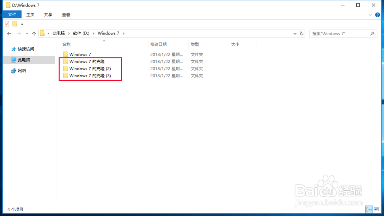Open the quick access toolbar dropdown
The width and height of the screenshot is (384, 216).
click(22, 24)
